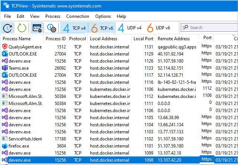Sort by Remote Address column header
The image size is (238, 165).
(173, 39)
